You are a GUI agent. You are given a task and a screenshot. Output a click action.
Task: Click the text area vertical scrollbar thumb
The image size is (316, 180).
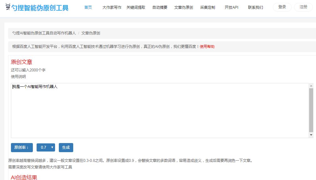[x=311, y=110]
